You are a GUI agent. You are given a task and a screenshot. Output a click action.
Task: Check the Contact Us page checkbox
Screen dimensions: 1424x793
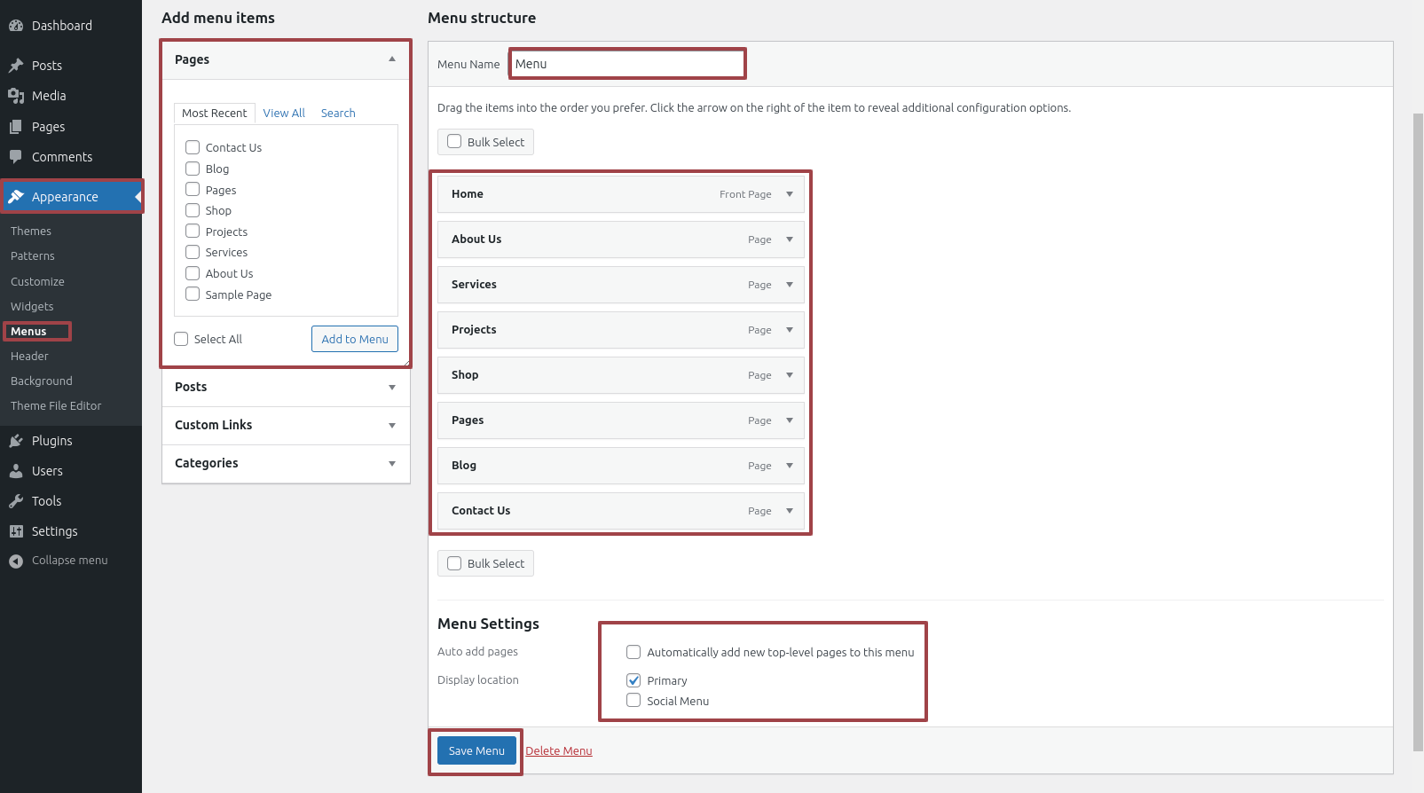[x=193, y=147]
